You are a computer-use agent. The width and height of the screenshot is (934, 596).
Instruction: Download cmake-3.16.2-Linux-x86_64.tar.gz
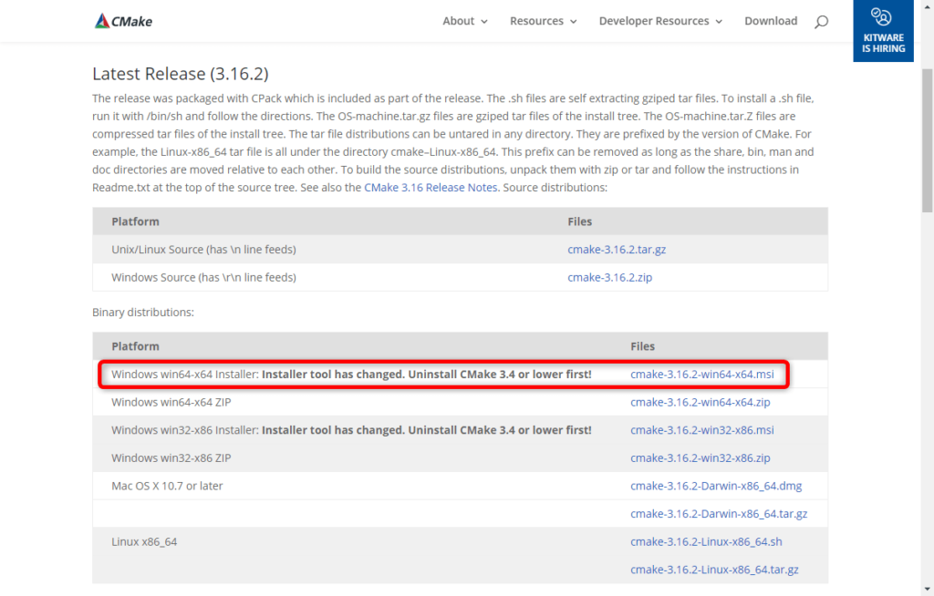tap(714, 570)
